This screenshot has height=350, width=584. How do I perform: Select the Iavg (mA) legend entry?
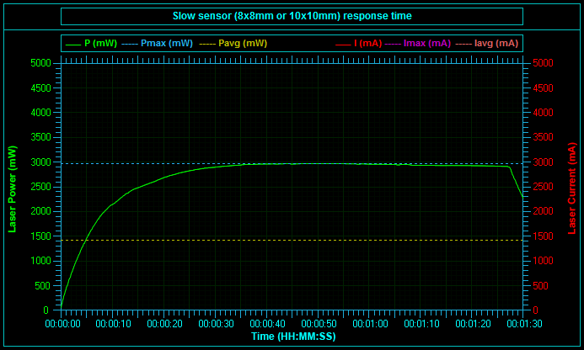point(487,43)
